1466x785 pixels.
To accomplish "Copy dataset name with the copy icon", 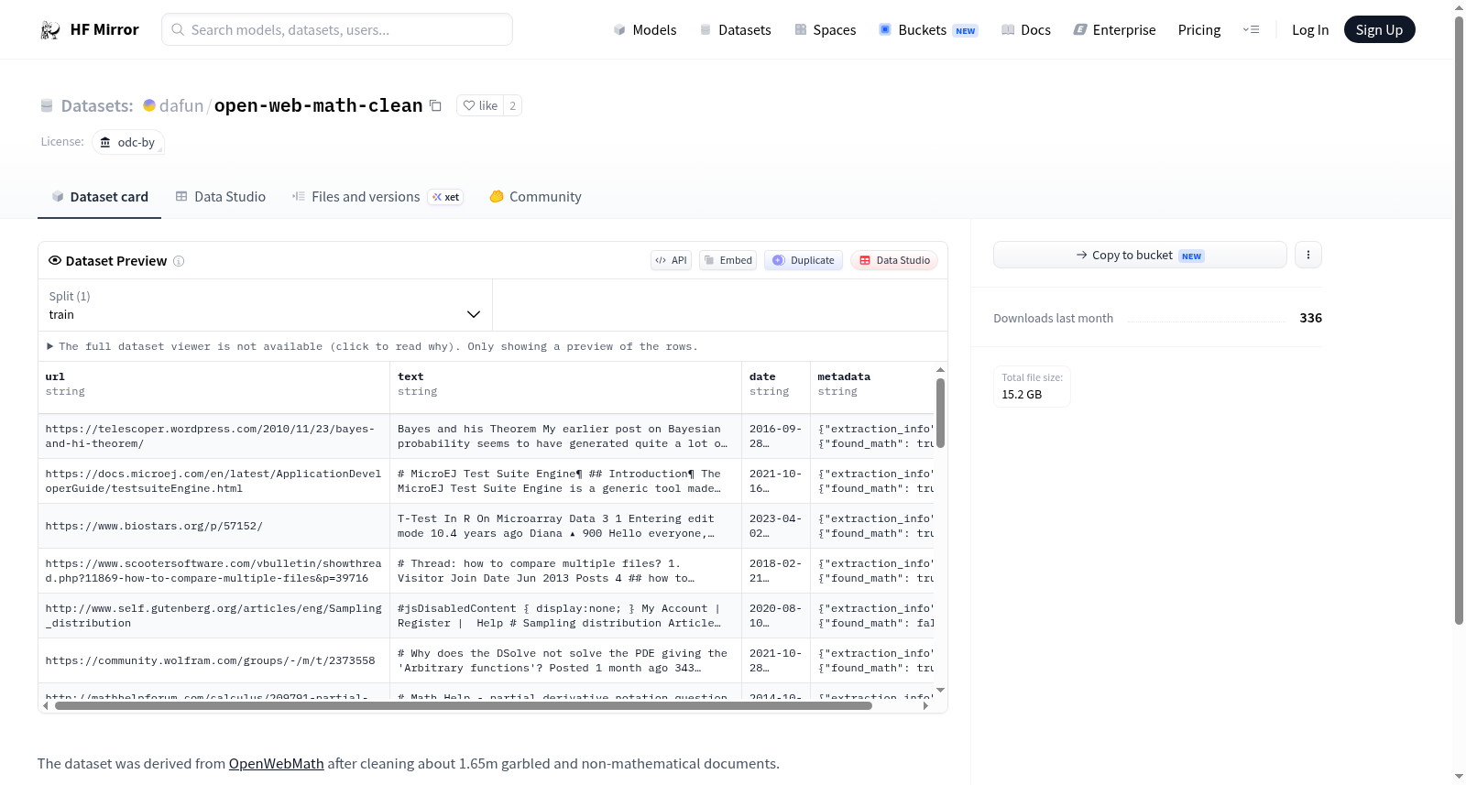I will 436,106.
